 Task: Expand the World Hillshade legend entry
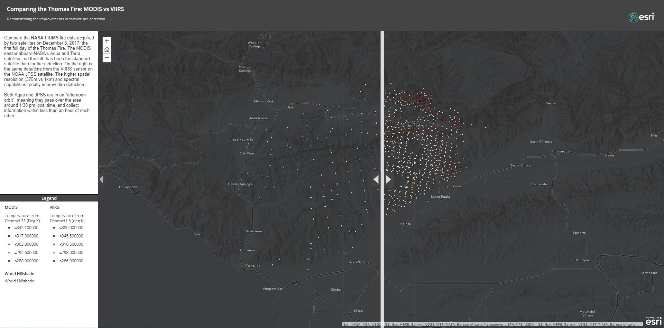click(19, 273)
